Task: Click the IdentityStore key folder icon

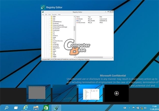Action: click(52, 48)
